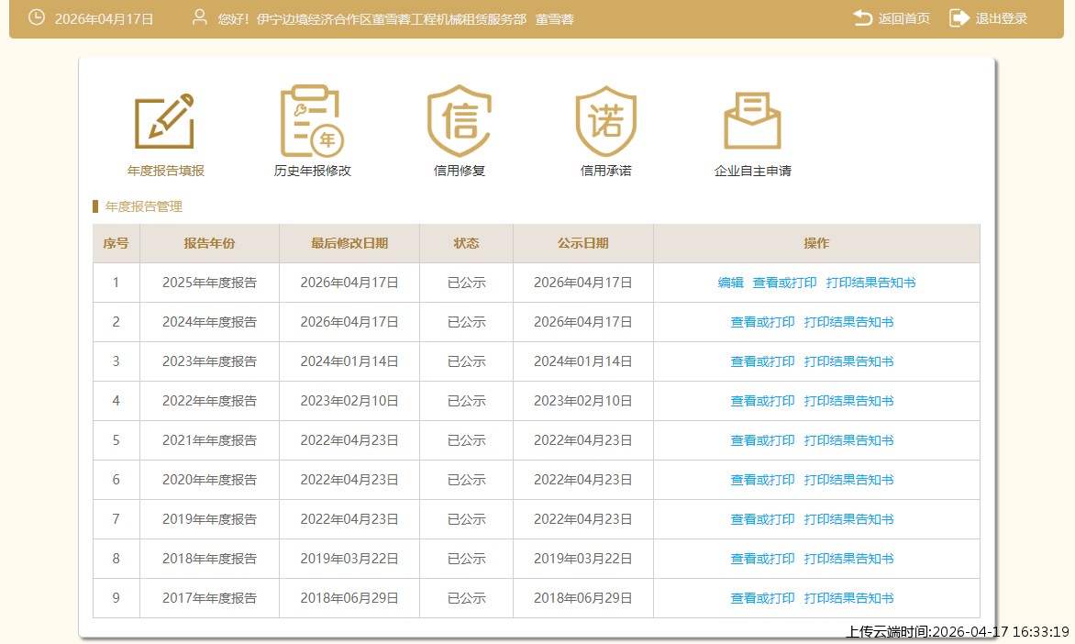Click the 报告年份 column header
The image size is (1075, 644).
[x=209, y=243]
